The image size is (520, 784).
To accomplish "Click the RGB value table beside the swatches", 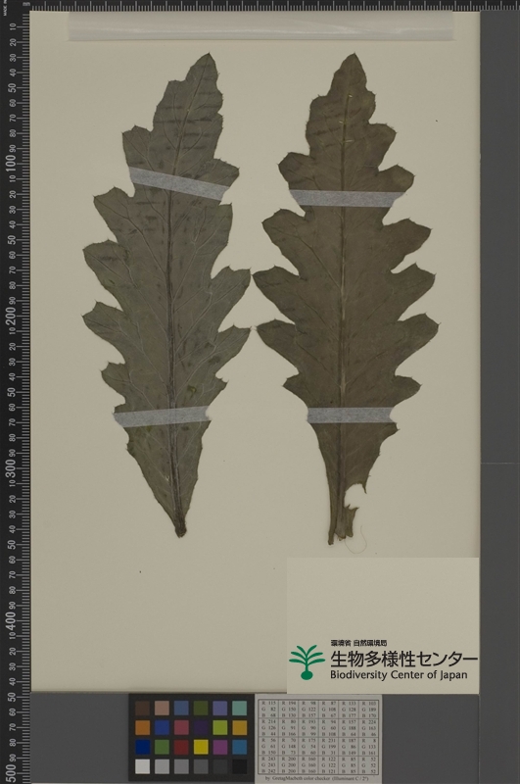I will pos(318,739).
